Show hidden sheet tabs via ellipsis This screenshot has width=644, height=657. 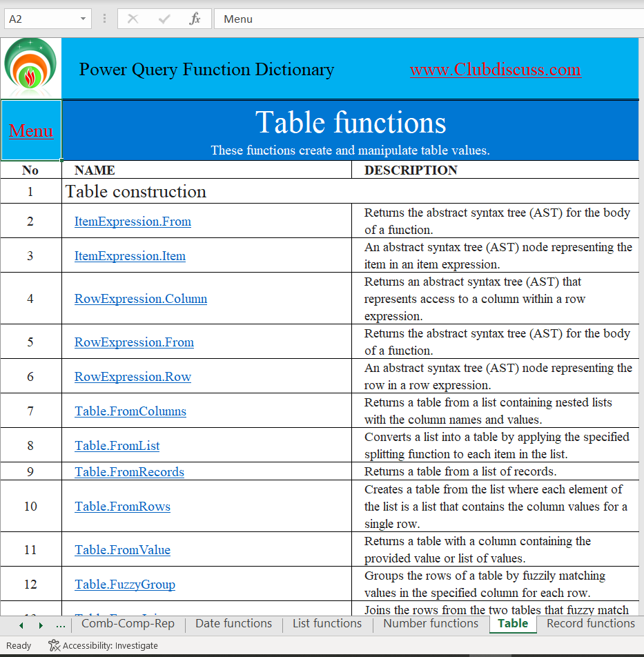60,625
